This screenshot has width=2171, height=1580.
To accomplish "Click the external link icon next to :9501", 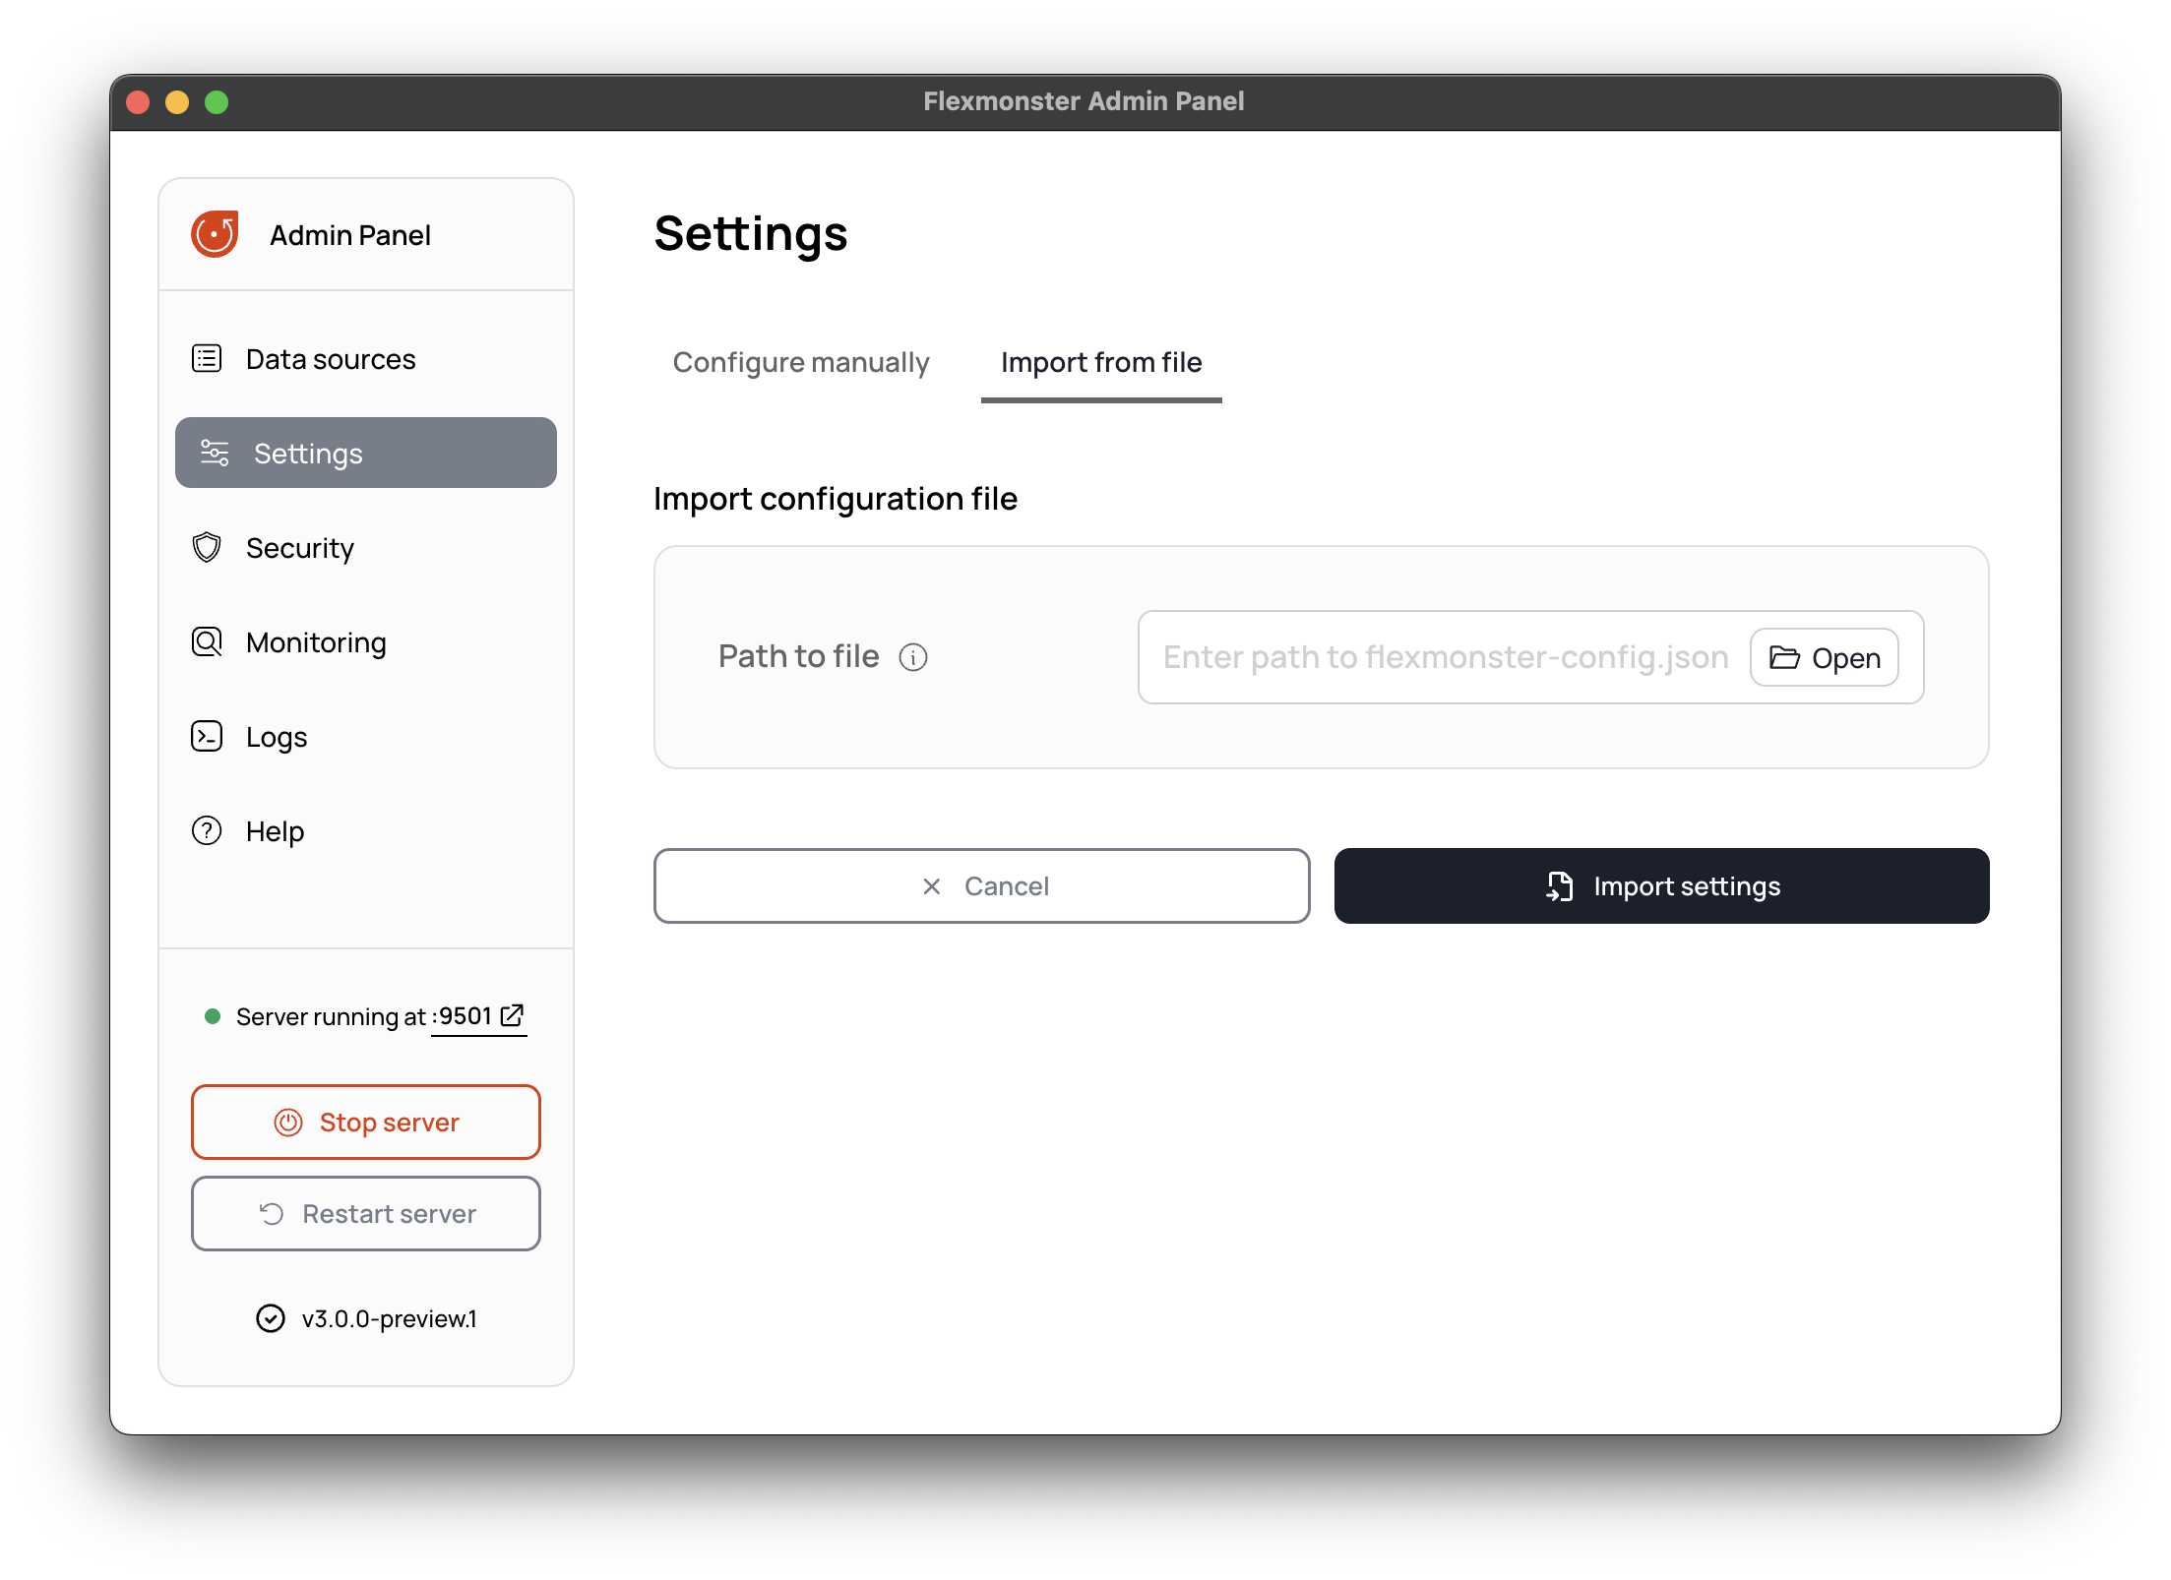I will (512, 1015).
